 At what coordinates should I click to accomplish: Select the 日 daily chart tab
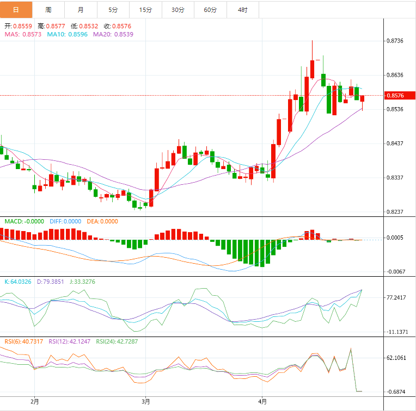click(16, 10)
